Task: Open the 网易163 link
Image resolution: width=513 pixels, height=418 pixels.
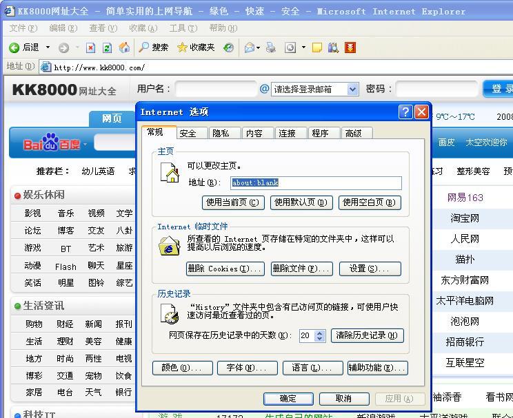Action: click(x=465, y=198)
